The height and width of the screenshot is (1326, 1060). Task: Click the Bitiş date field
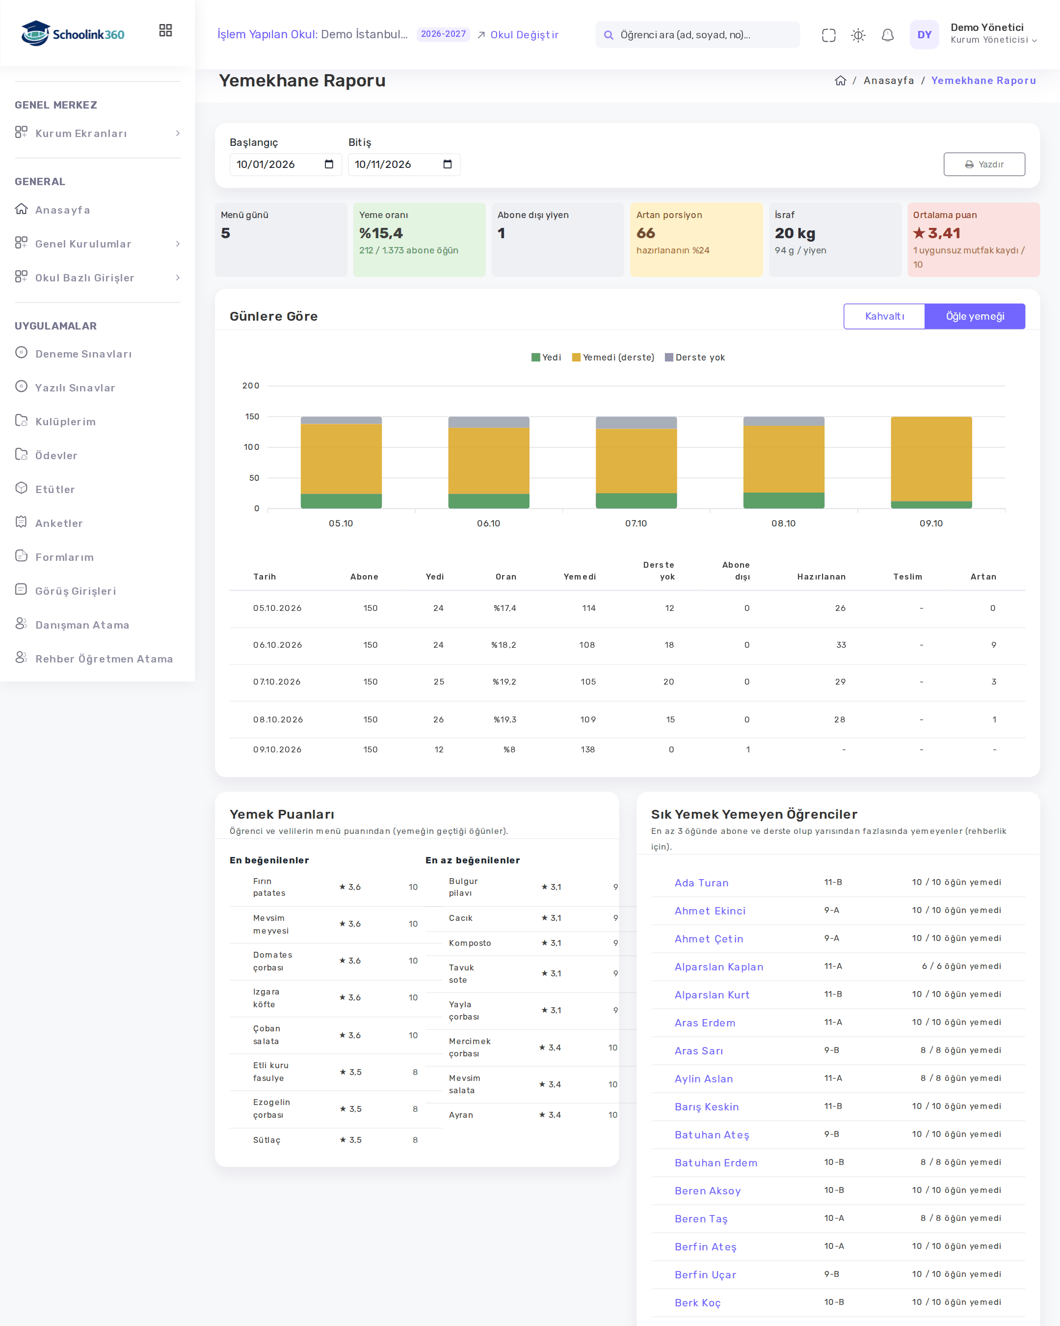click(404, 164)
